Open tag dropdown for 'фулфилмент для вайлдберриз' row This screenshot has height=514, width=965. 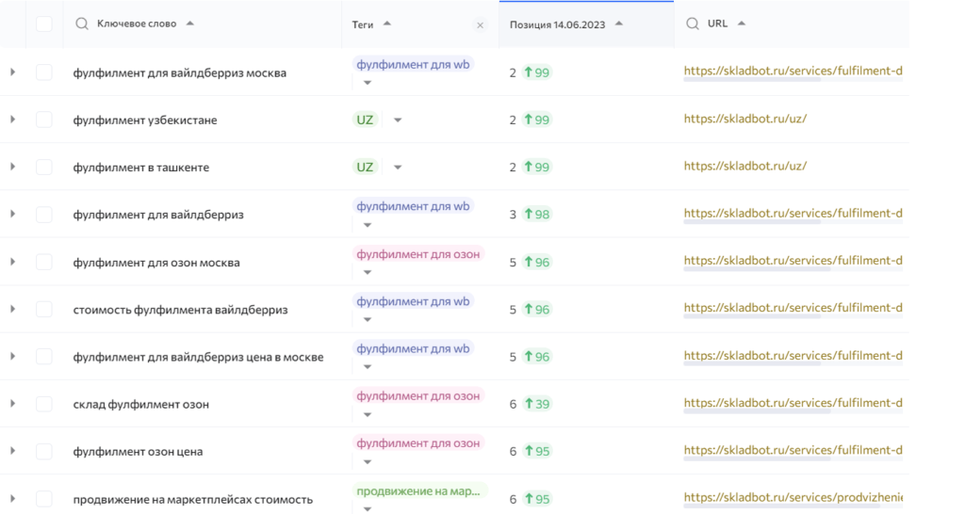point(367,225)
